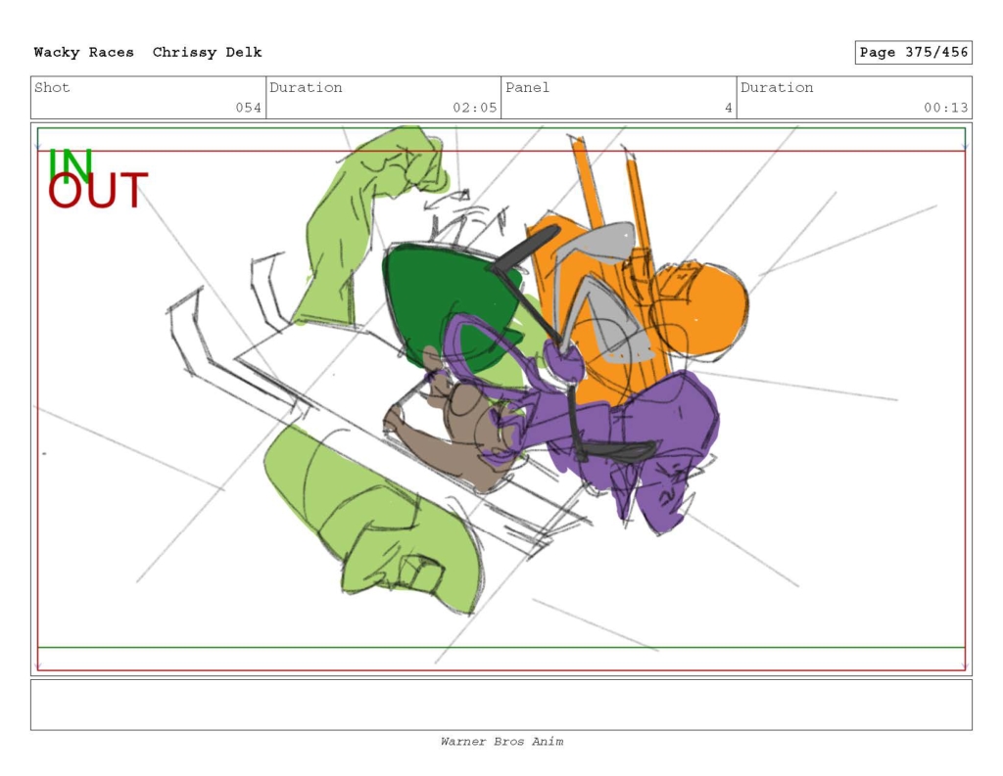This screenshot has height=776, width=1003.
Task: Click the panel number '4'
Action: coord(728,108)
